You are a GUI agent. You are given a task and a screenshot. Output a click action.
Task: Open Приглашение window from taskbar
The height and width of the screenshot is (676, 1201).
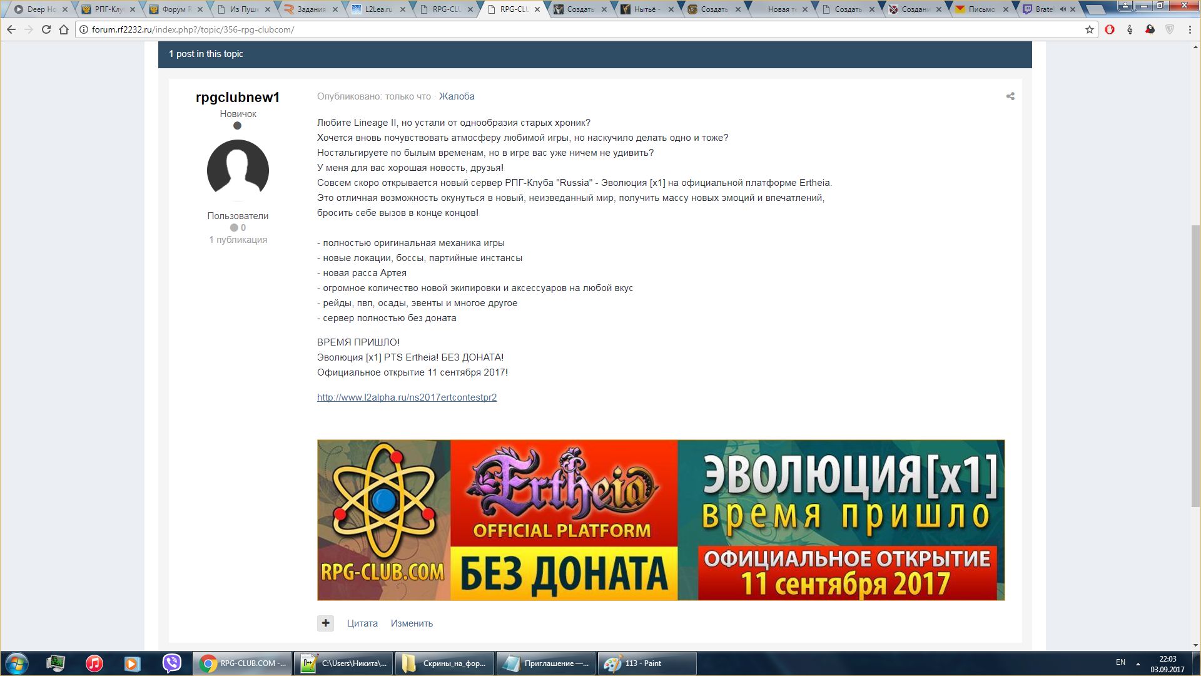click(x=545, y=663)
